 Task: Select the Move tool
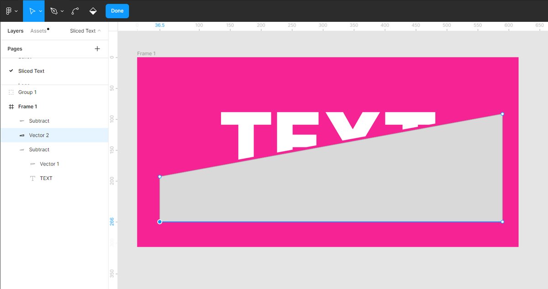coord(32,11)
